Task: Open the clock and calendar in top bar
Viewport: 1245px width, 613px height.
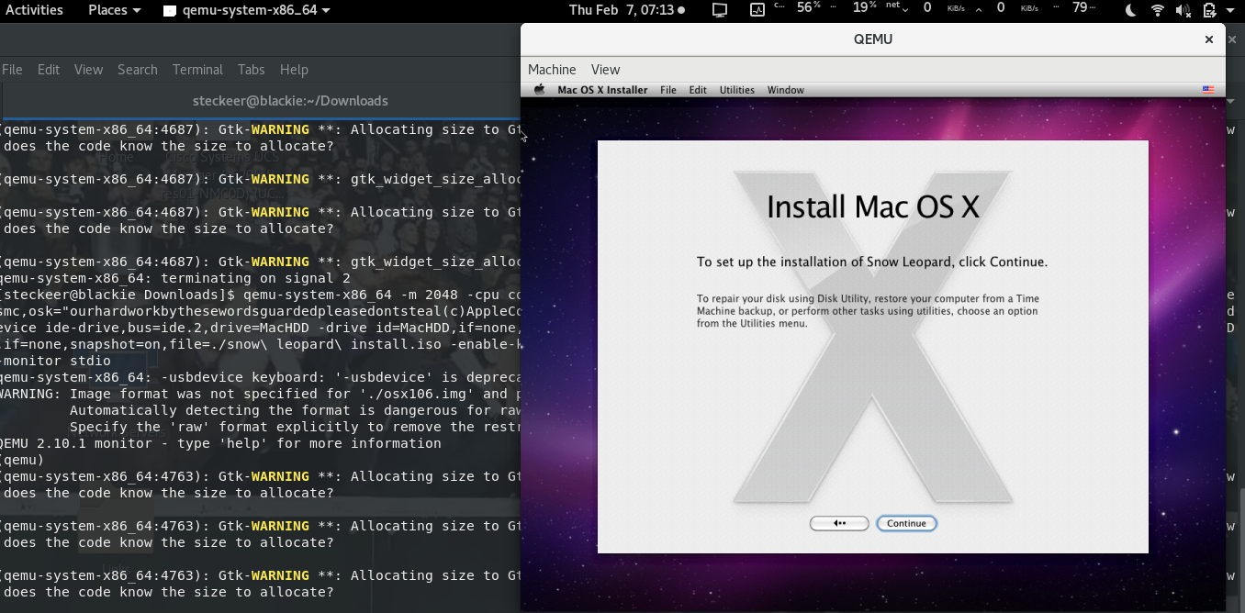Action: click(627, 10)
